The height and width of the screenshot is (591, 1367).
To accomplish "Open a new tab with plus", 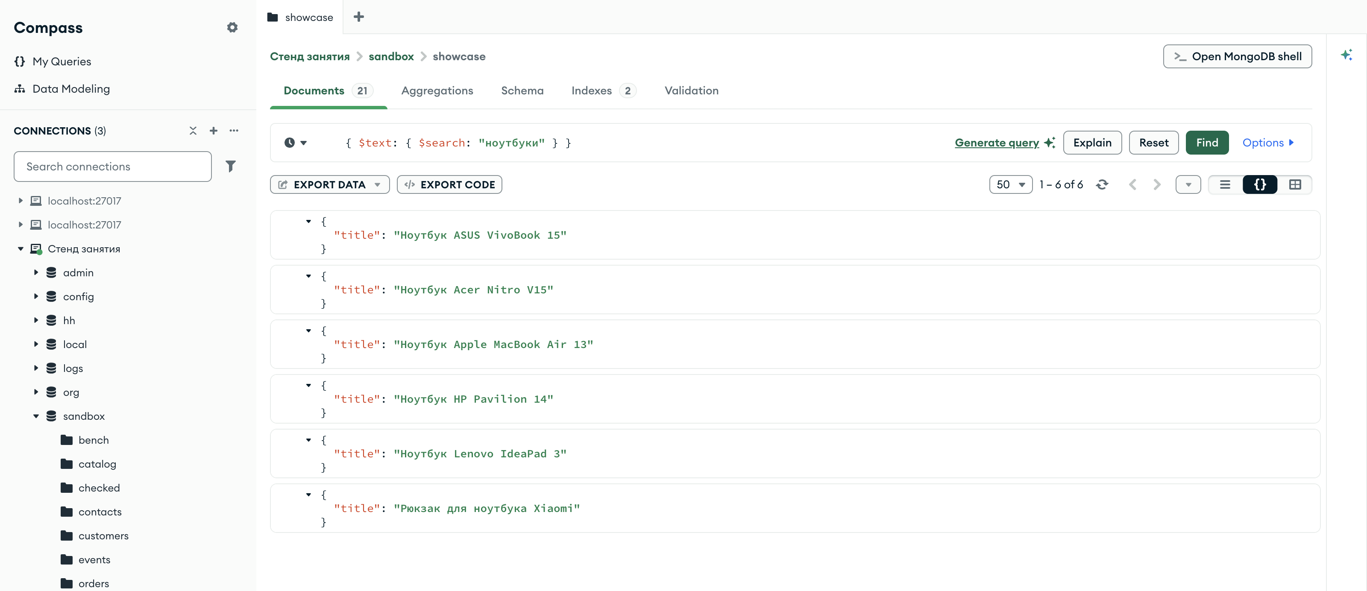I will (x=359, y=17).
